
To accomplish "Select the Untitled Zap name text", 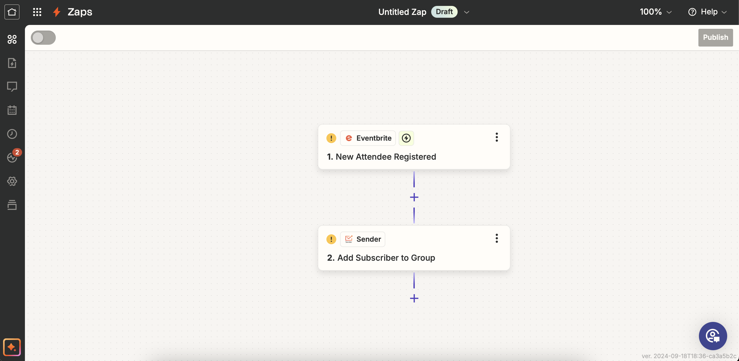I will (x=402, y=12).
